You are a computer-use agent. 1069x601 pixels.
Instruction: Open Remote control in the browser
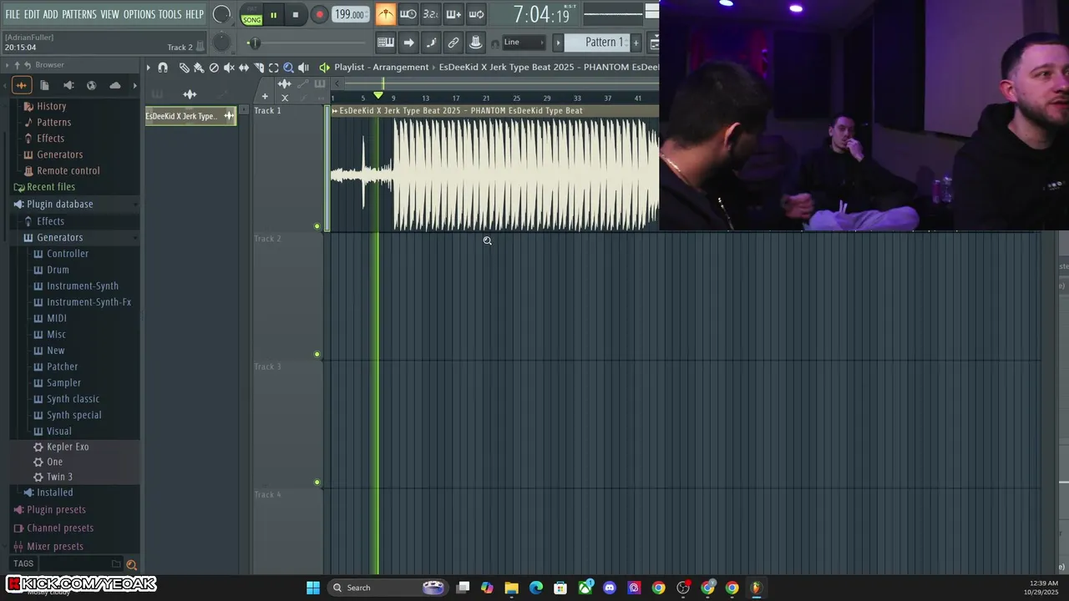pyautogui.click(x=68, y=170)
